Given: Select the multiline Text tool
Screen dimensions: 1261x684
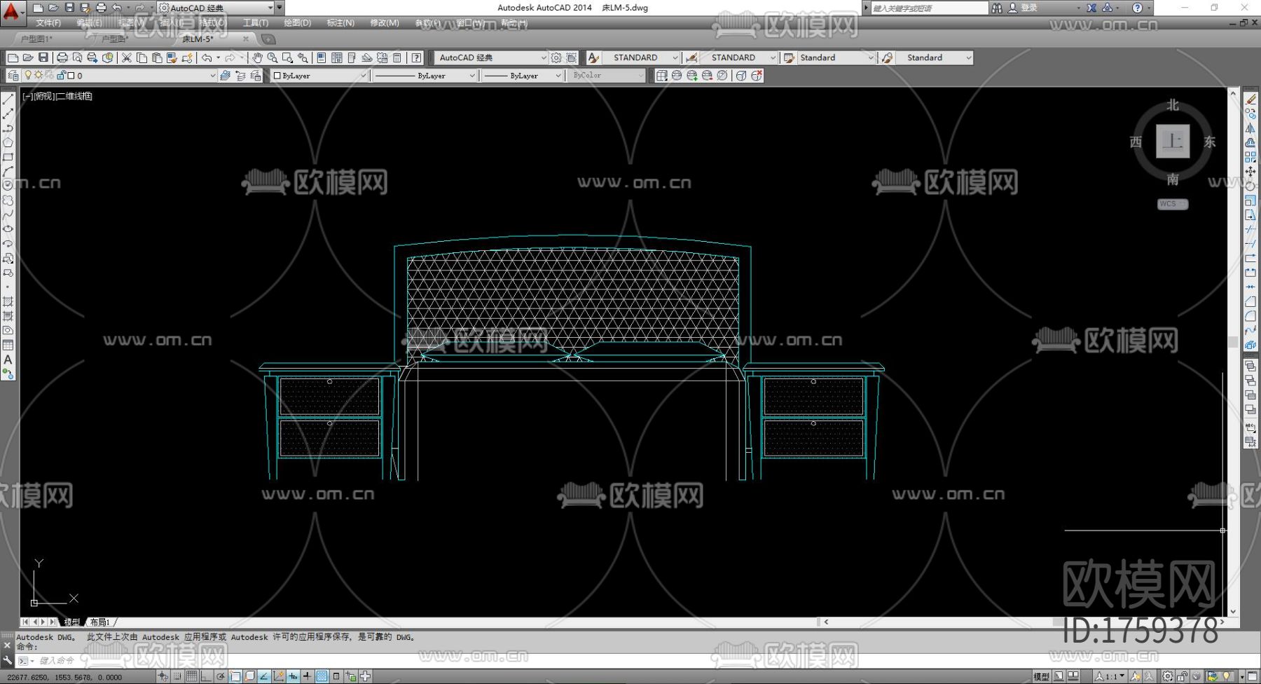Looking at the screenshot, I should pos(8,360).
